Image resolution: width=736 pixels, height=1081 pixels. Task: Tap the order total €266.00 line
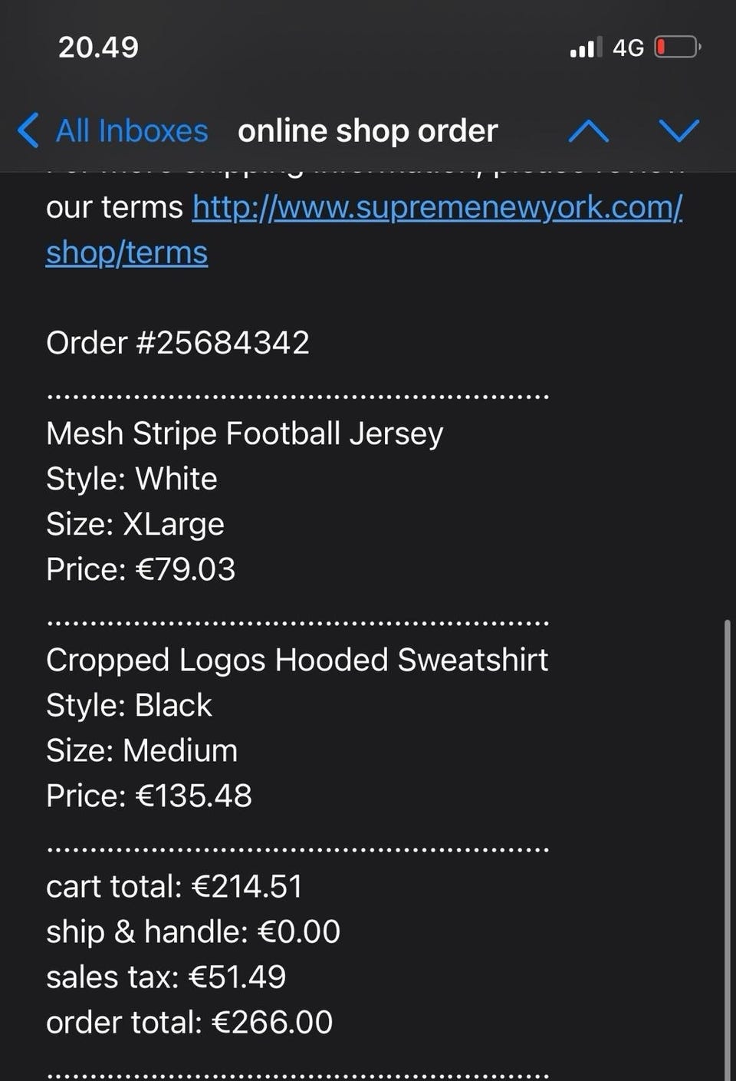pyautogui.click(x=189, y=1022)
